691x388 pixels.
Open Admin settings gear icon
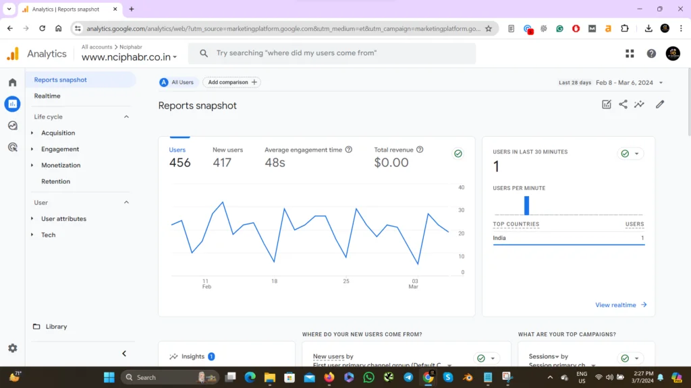(x=12, y=348)
